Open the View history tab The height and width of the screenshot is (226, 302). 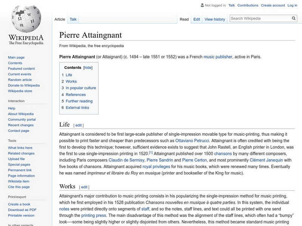214,19
